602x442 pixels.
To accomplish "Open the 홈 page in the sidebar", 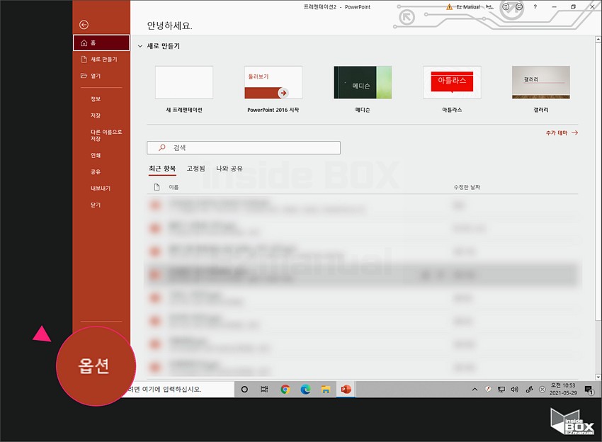I will pyautogui.click(x=101, y=42).
